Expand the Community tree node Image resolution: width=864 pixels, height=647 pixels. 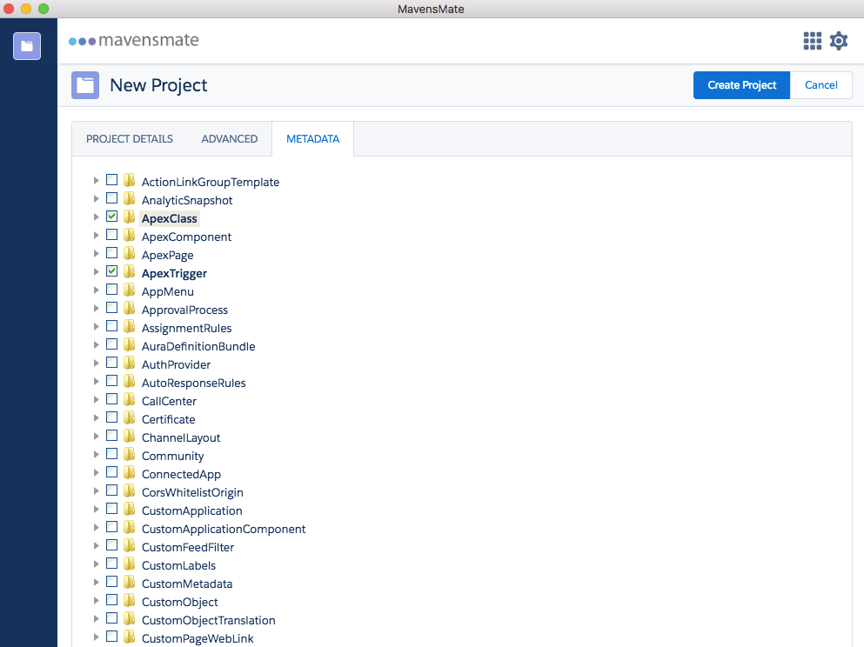[x=96, y=454]
